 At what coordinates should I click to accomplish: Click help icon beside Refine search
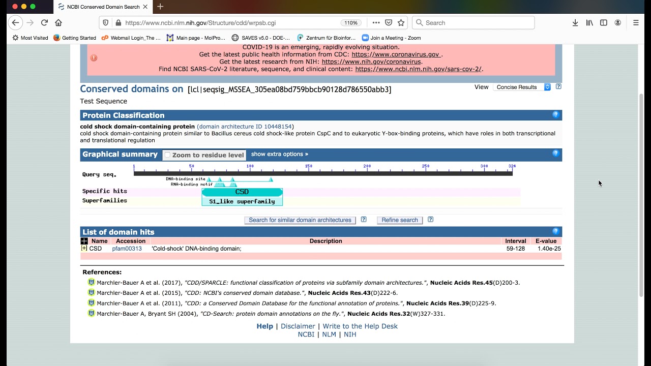point(430,220)
